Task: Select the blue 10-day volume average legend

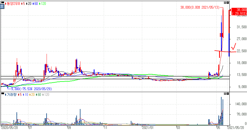Action: point(25,94)
